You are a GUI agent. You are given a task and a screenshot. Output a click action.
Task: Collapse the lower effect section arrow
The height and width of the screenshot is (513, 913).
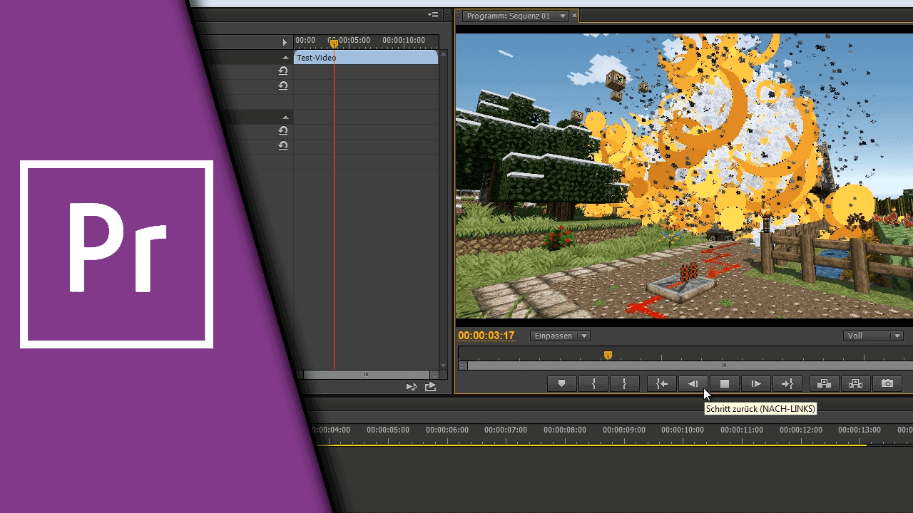(x=286, y=118)
